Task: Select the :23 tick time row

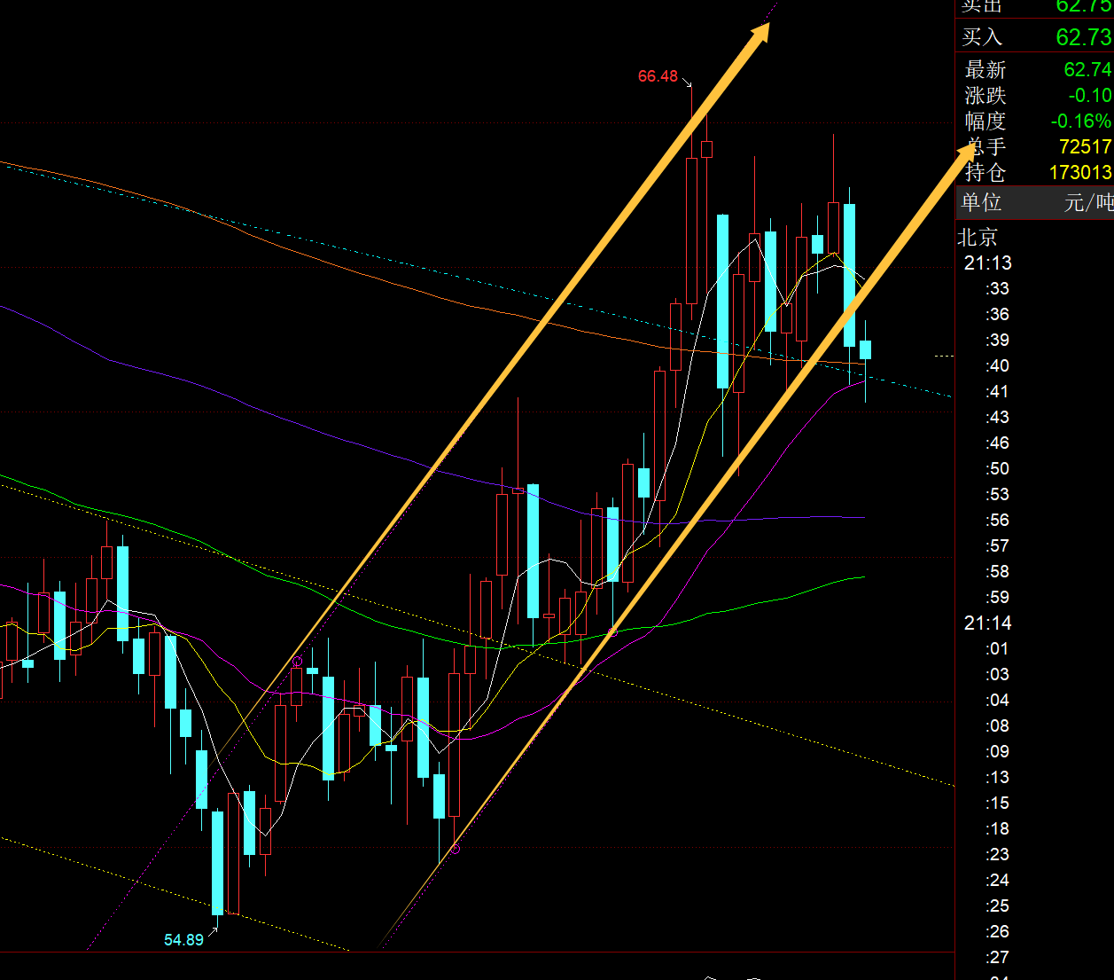Action: (997, 854)
